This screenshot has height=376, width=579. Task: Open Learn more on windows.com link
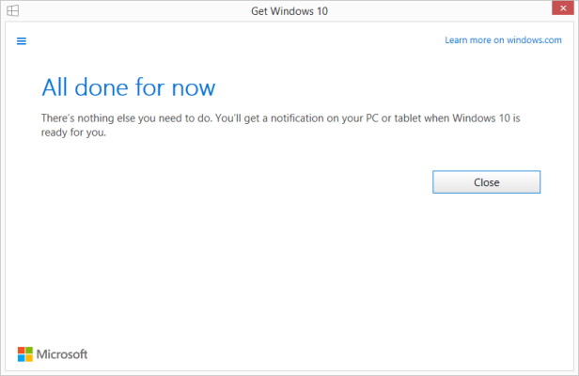pyautogui.click(x=503, y=40)
